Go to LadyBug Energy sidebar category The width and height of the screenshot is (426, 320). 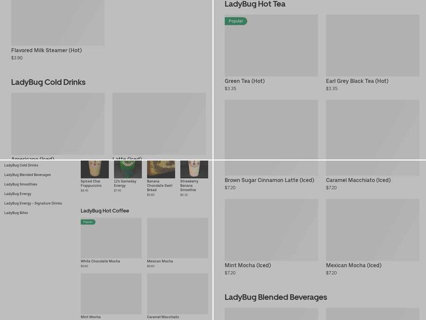tap(18, 194)
